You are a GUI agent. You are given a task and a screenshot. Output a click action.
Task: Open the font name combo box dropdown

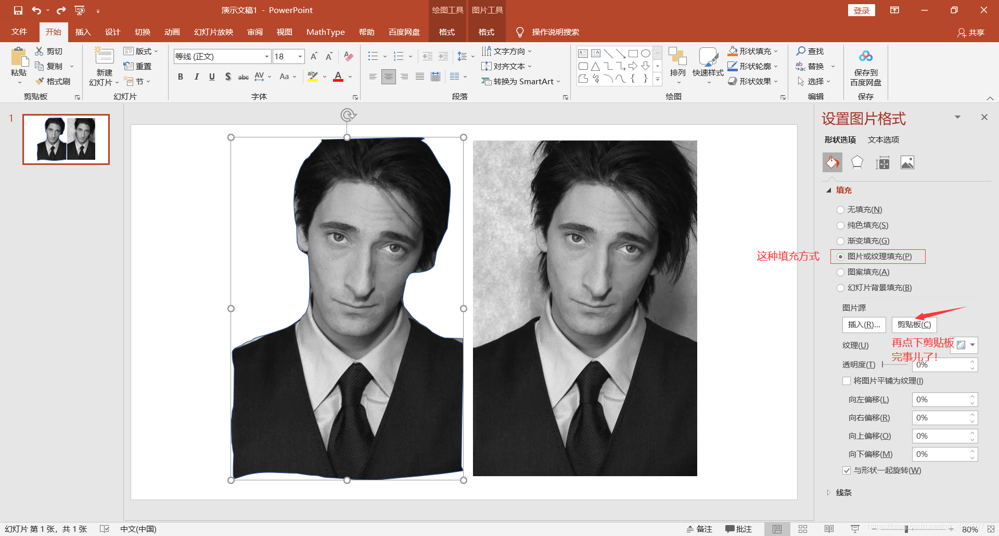coord(266,56)
